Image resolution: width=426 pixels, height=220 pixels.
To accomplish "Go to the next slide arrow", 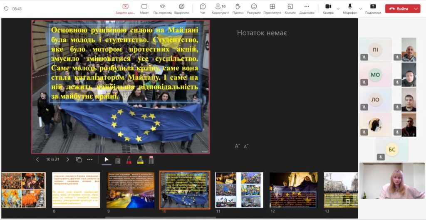I will [68, 160].
